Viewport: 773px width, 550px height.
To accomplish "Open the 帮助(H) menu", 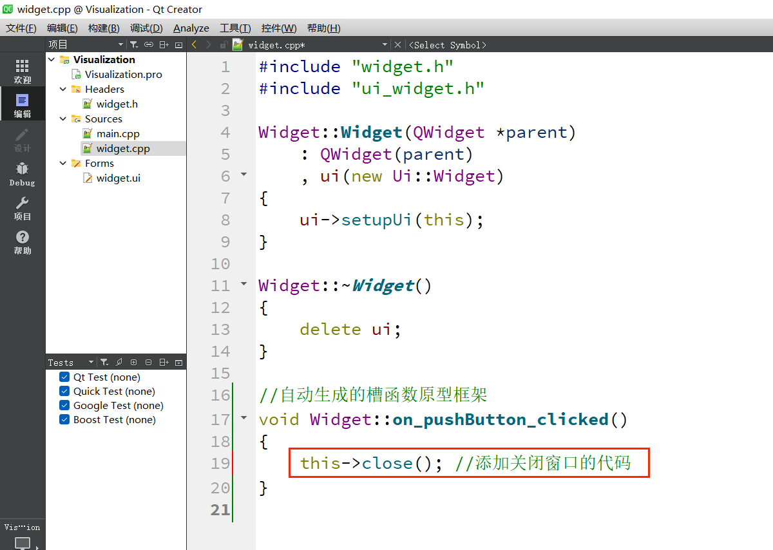I will [x=323, y=28].
